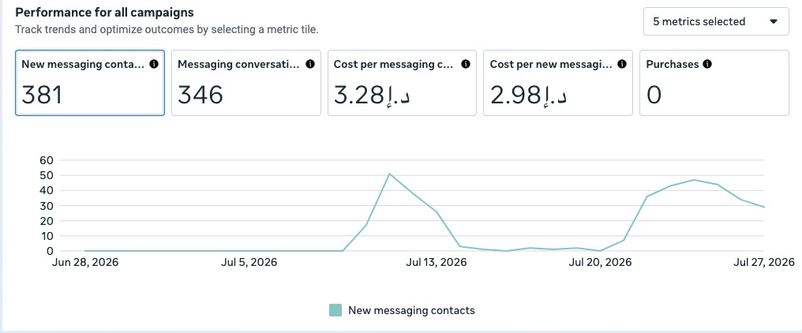Click the 'Jun 28, 2026' axis label

point(85,263)
